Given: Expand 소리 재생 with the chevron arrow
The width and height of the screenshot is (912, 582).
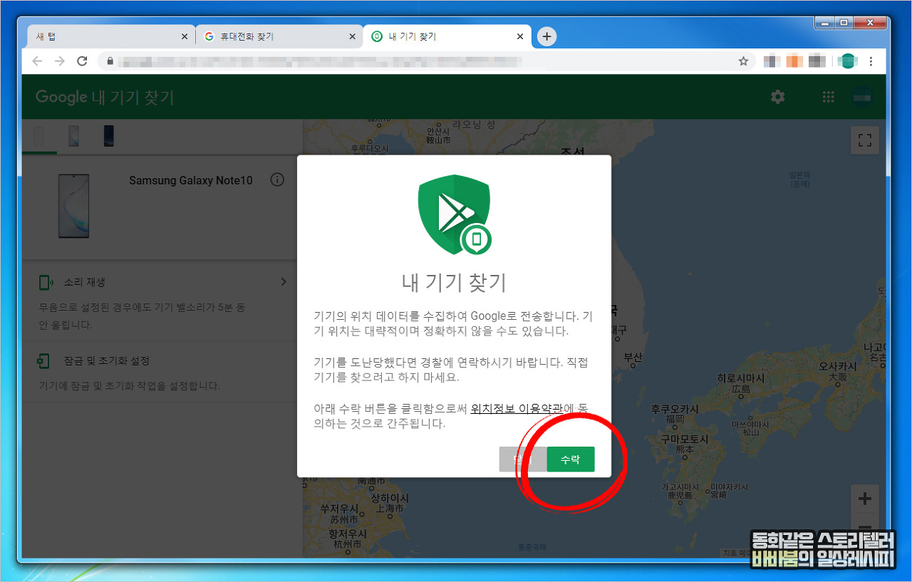Looking at the screenshot, I should tap(284, 282).
